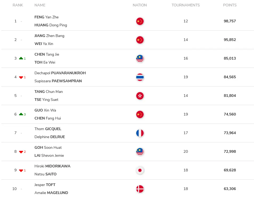
Task: Click red down arrow at rank 8
Action: [x=21, y=152]
